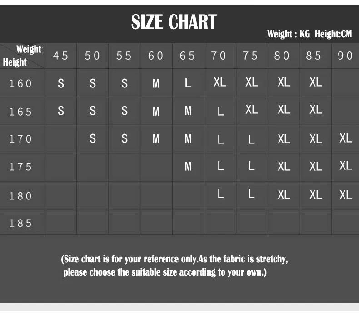The width and height of the screenshot is (359, 317).
Task: Select size S for height 160, weight 45
Action: [61, 83]
